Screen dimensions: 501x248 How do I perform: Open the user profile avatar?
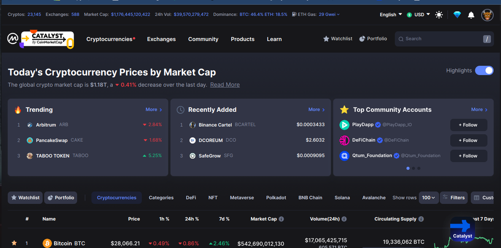pos(487,15)
